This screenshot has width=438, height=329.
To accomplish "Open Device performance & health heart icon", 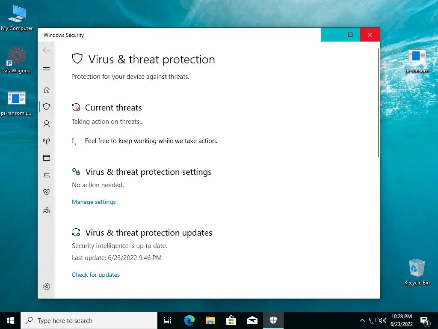I will 47,192.
